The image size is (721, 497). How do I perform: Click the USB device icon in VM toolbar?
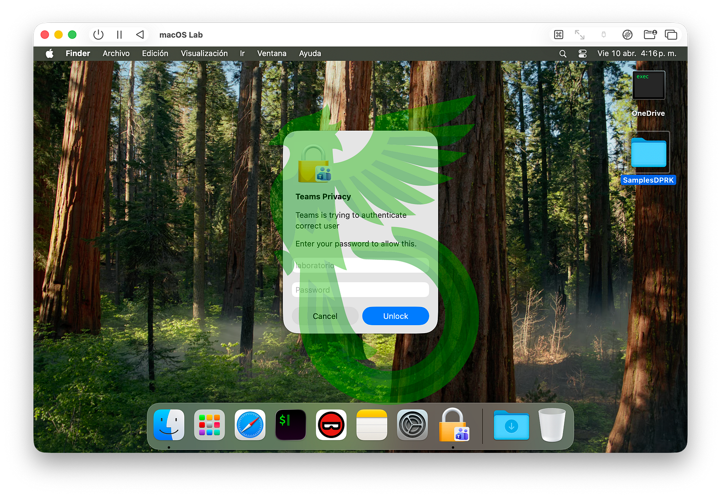(x=603, y=35)
